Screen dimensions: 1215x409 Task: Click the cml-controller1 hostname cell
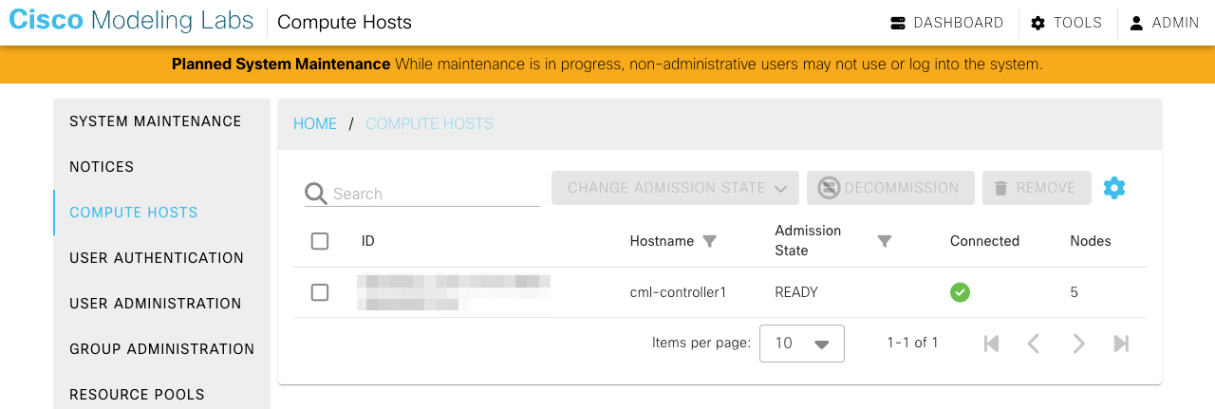tap(678, 292)
